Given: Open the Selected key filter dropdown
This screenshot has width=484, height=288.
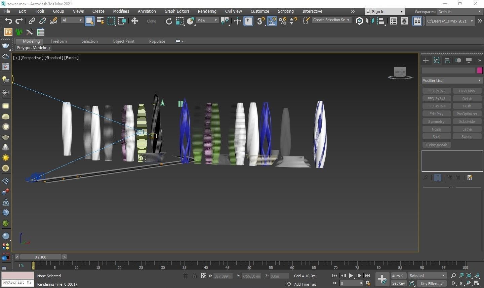Looking at the screenshot, I should click(427, 276).
